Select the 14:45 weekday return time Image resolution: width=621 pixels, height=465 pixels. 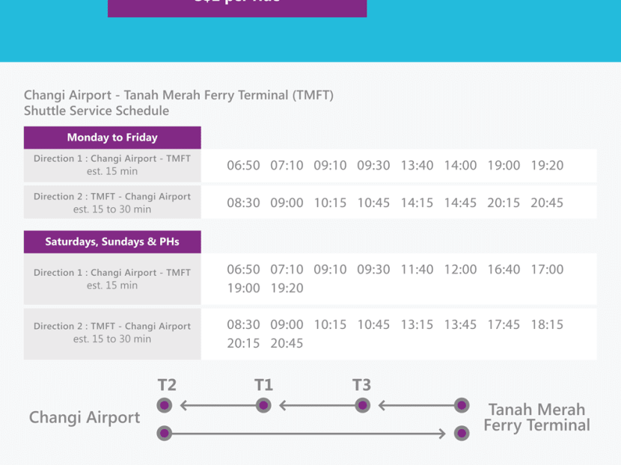(460, 203)
